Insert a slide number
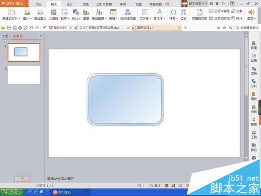The width and height of the screenshot is (261, 196). (219, 11)
